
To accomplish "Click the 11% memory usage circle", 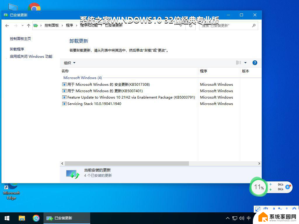I will pos(259,187).
